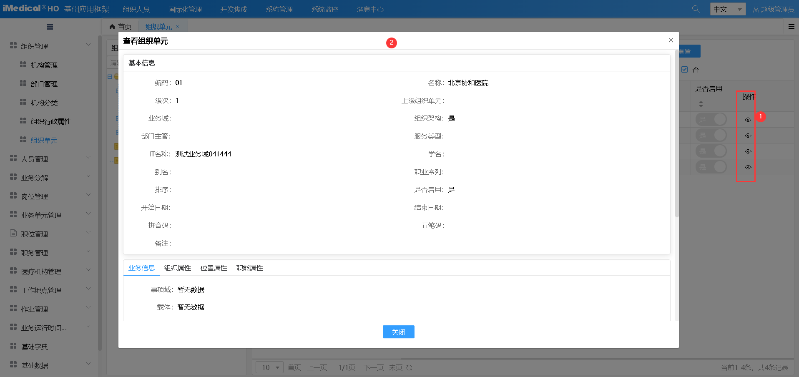Screen dimensions: 799x377
Task: Uncheck the 否 checkbox
Action: (x=684, y=70)
